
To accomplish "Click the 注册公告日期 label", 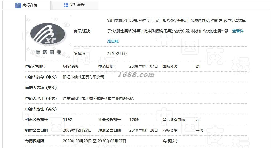I will [x=109, y=130].
